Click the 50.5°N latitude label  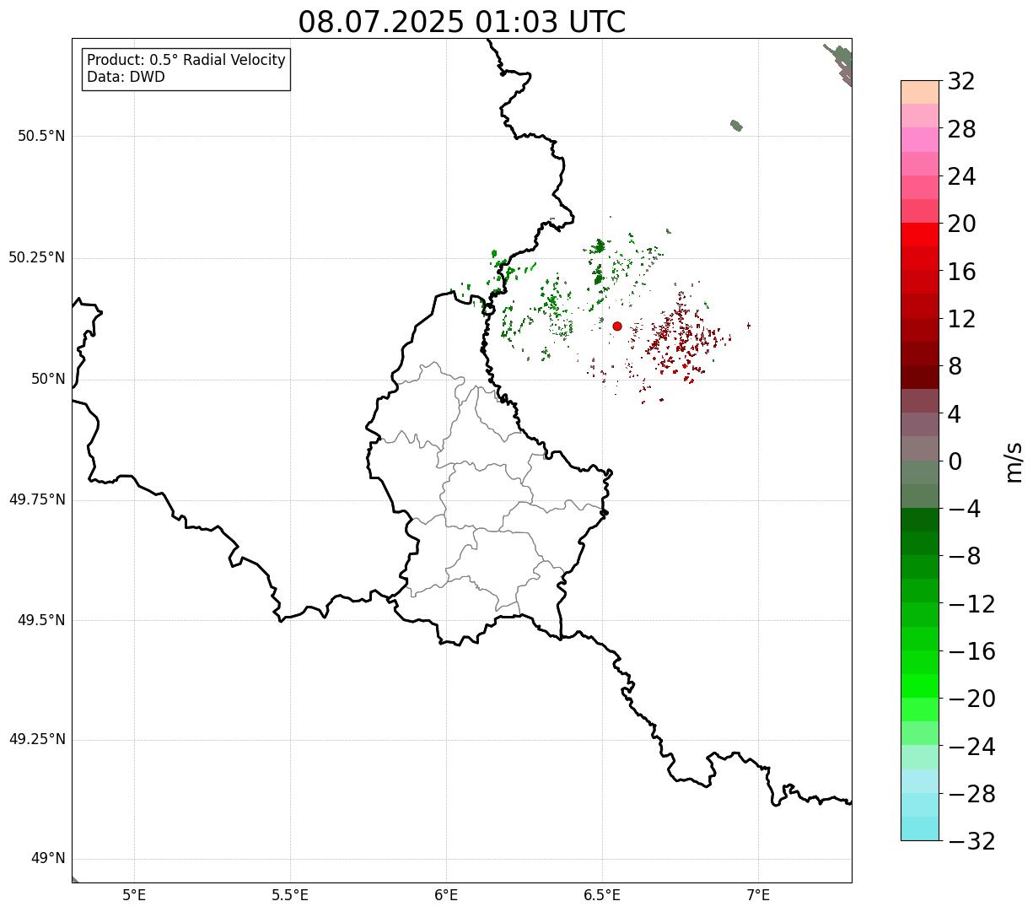[x=41, y=137]
